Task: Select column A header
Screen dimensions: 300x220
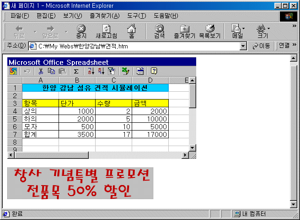Action: 41,80
